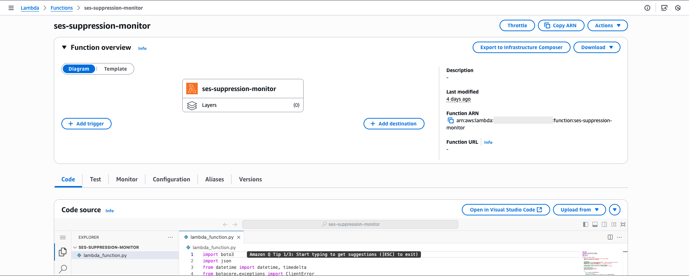The image size is (689, 276).
Task: Click the code minimap preview
Action: pos(601,263)
